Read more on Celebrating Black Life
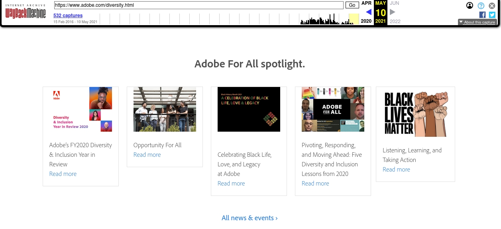 231,184
